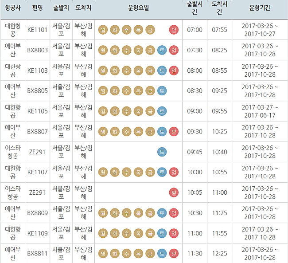Image resolution: width=288 pixels, height=263 pixels.
Task: Click the 출발시간 column header
Action: [195, 8]
